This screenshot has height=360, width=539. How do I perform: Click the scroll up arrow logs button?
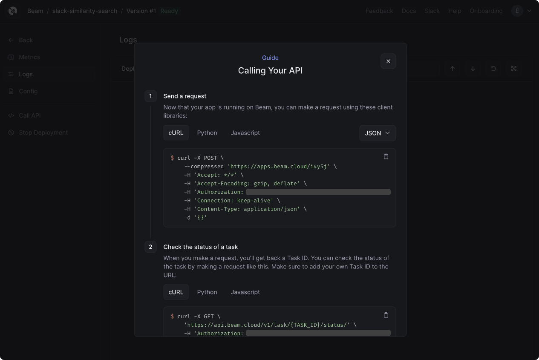[x=453, y=69]
